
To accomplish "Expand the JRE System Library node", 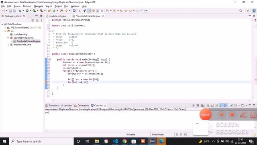I will [5, 28].
